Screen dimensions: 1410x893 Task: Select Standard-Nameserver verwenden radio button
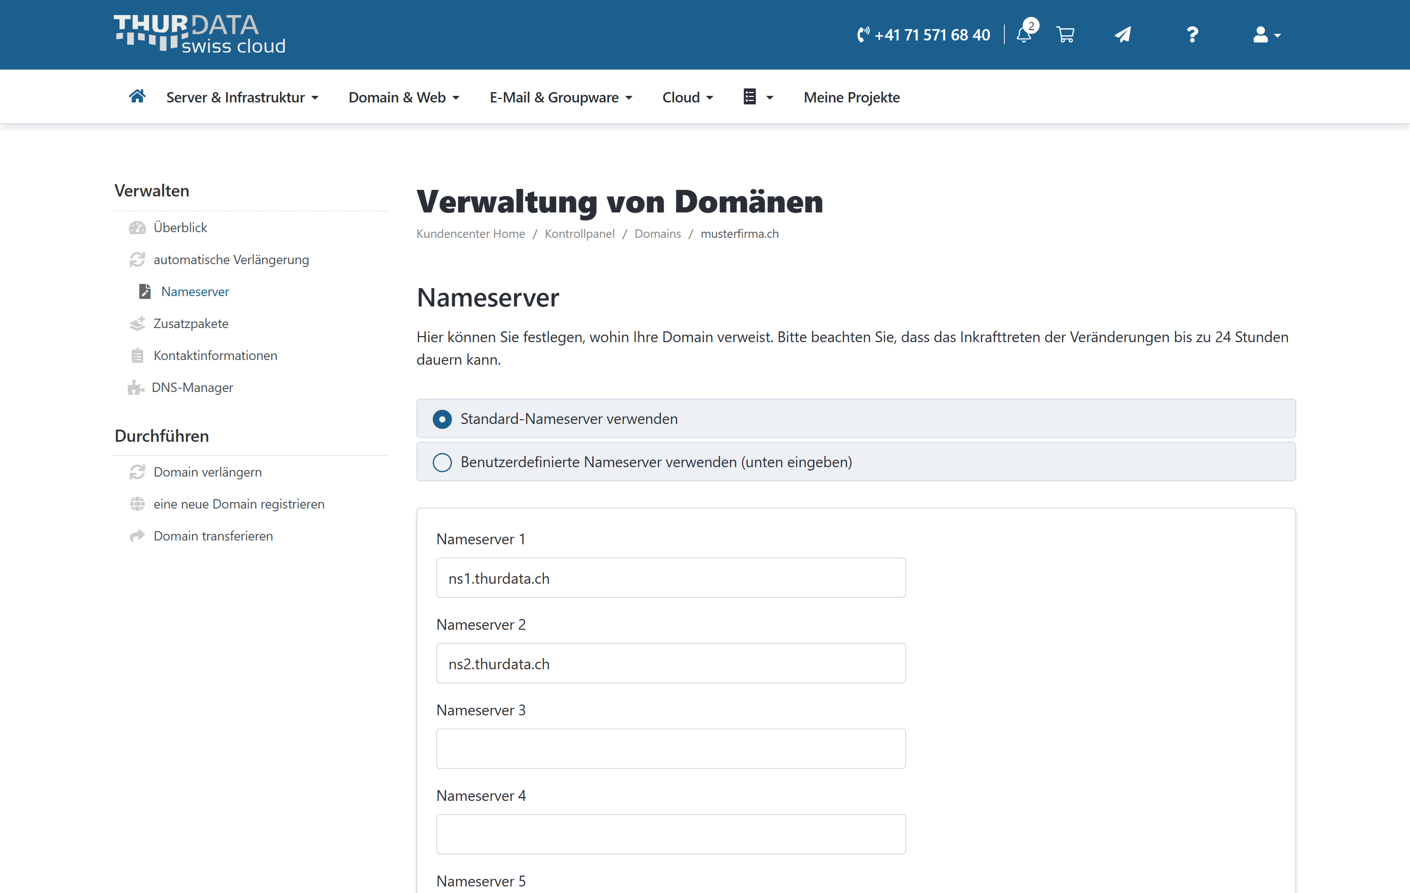442,419
